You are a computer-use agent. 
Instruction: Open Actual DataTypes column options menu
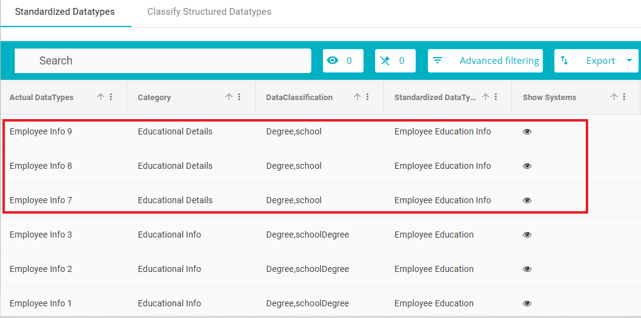click(x=111, y=97)
